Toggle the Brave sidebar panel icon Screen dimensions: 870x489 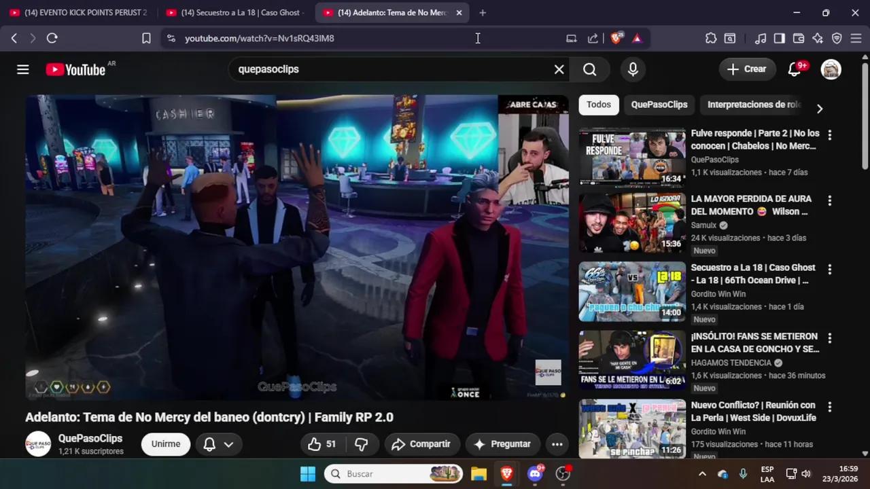[x=780, y=38]
